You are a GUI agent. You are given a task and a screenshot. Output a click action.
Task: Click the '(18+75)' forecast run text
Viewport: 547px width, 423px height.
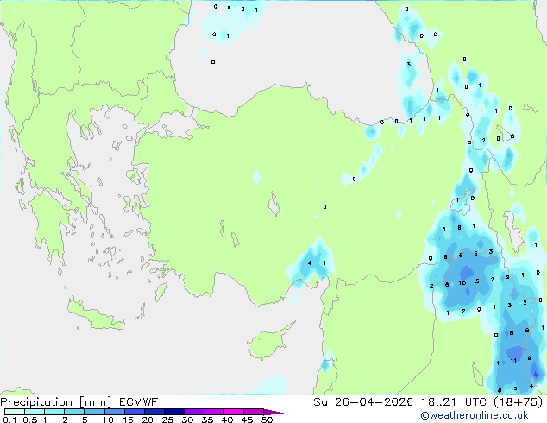point(519,402)
